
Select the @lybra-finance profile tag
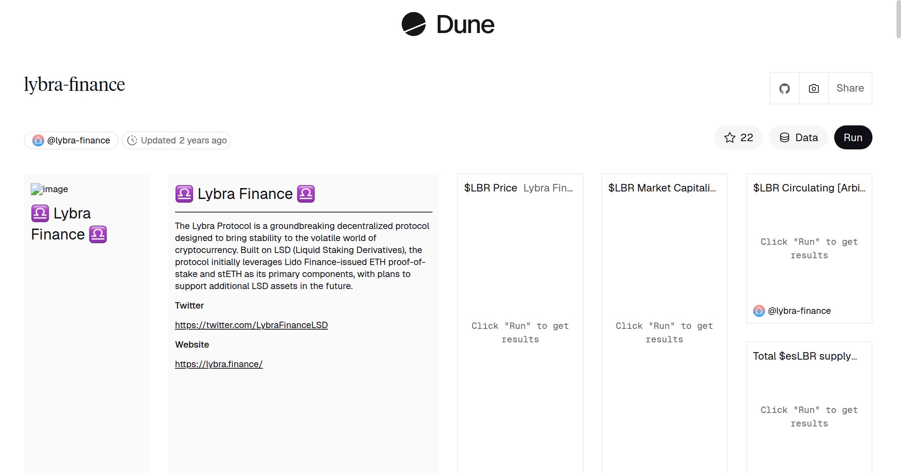tap(71, 140)
